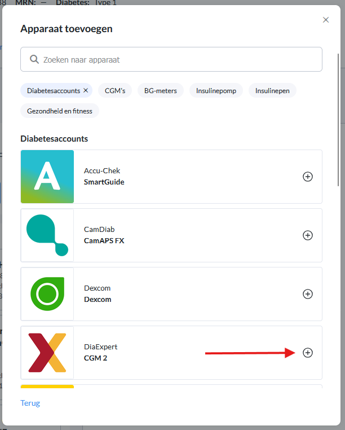Image resolution: width=345 pixels, height=430 pixels.
Task: Click the plus icon for Dexcom
Action: [307, 294]
